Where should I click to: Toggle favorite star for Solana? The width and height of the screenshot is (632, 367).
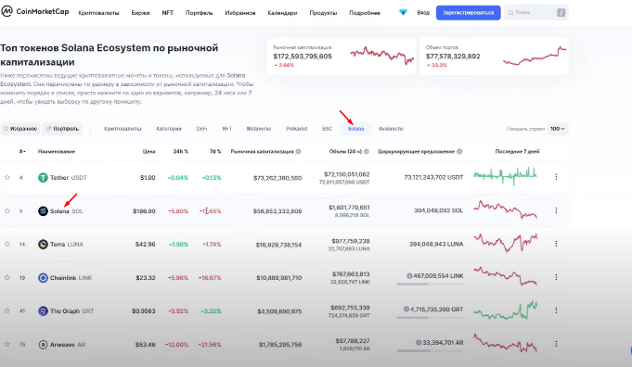point(6,210)
